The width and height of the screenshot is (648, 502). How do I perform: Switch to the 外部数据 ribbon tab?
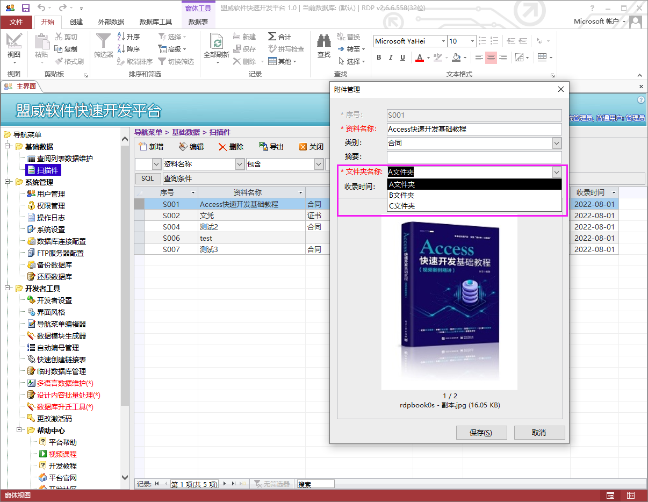point(111,21)
